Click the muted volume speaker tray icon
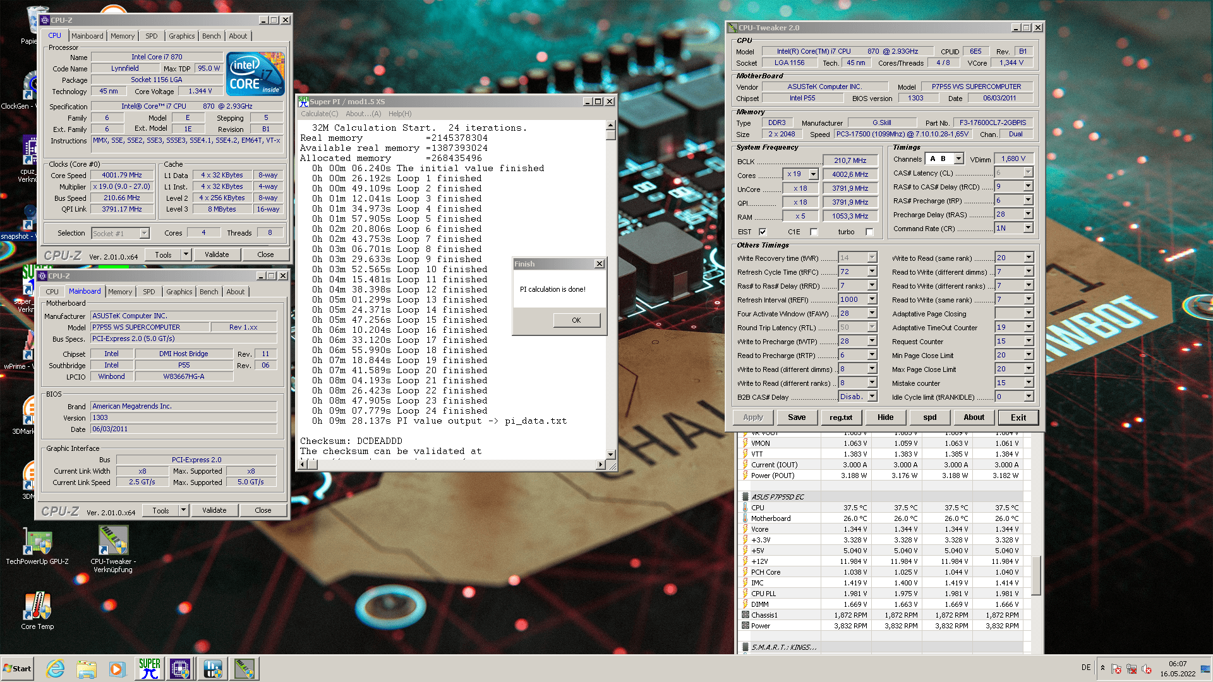Viewport: 1213px width, 682px height. pos(1147,669)
